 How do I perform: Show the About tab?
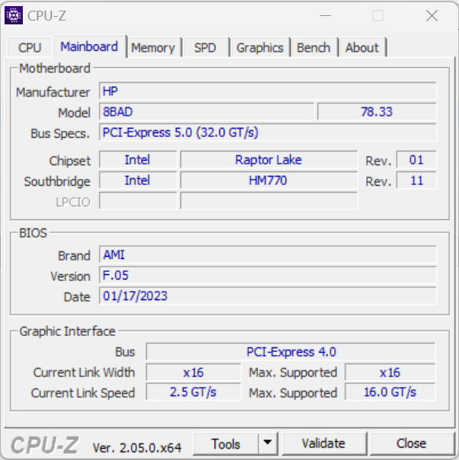(362, 47)
